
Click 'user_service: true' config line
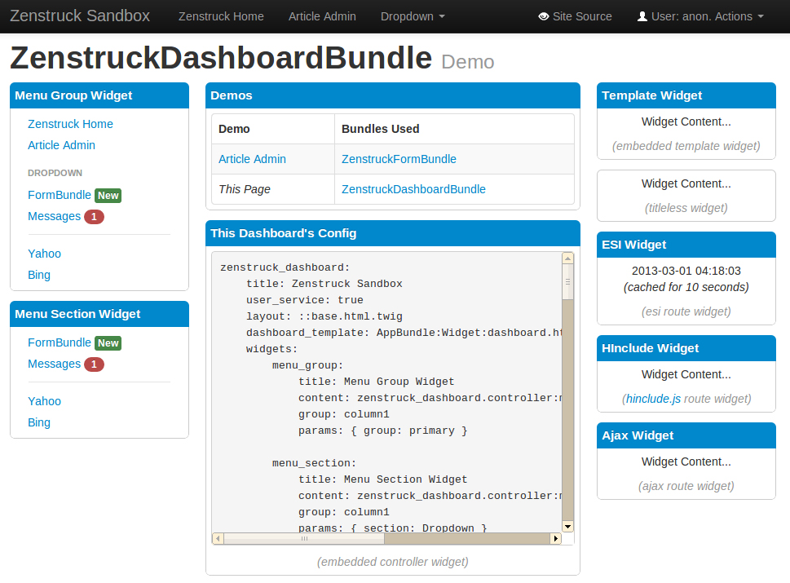(x=304, y=300)
